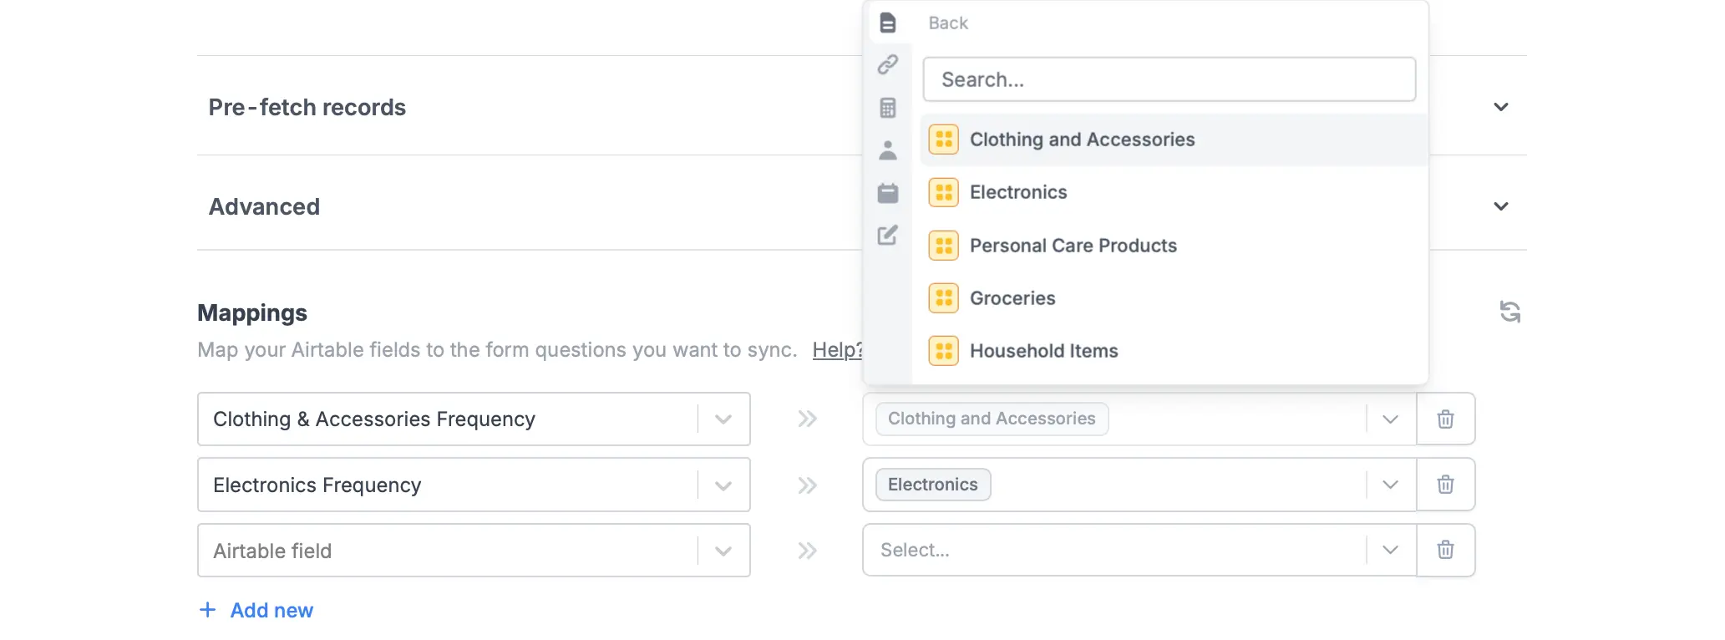This screenshot has width=1725, height=640.
Task: Click the Mappings heading text
Action: (x=252, y=312)
